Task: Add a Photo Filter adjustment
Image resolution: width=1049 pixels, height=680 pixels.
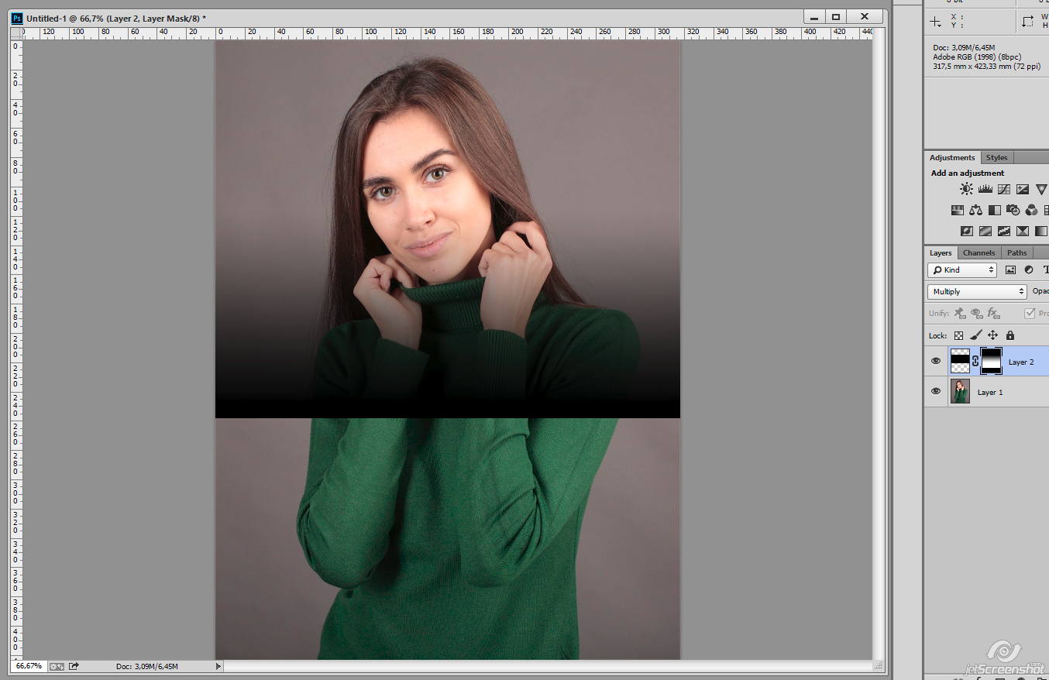Action: click(x=1013, y=210)
